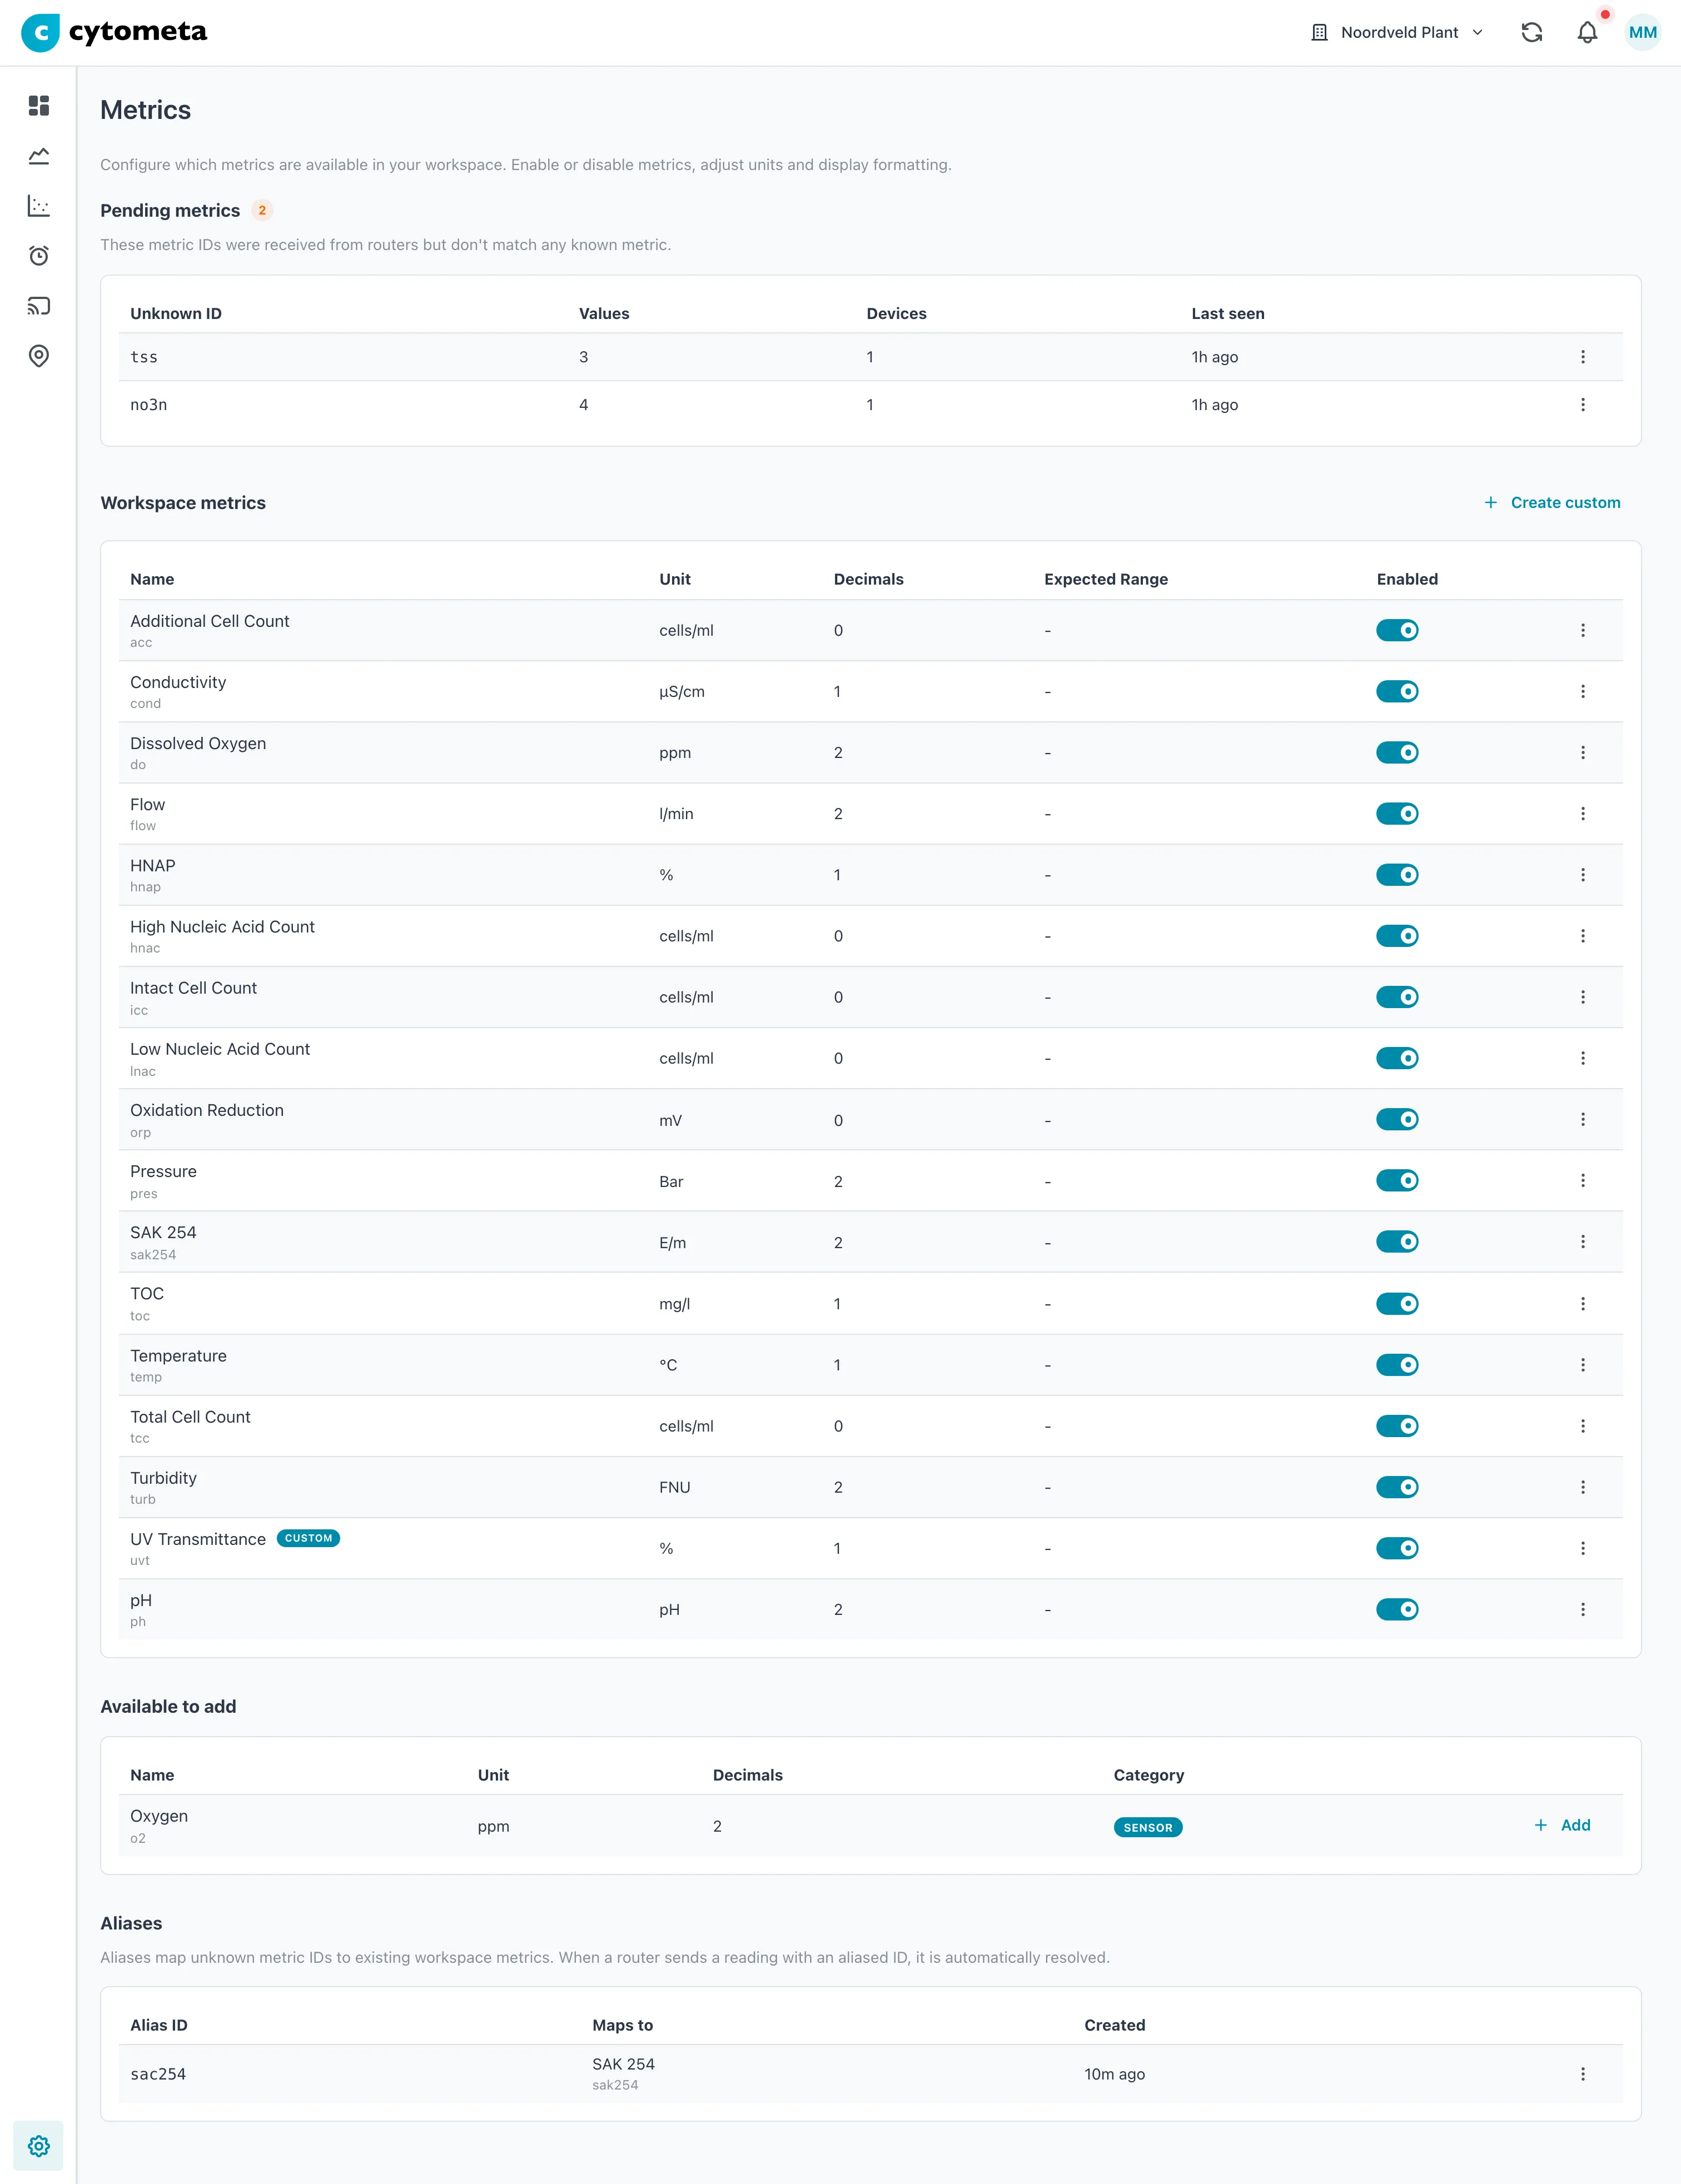This screenshot has width=1681, height=2184.
Task: Click the Intact Cell Count name
Action: coord(193,988)
